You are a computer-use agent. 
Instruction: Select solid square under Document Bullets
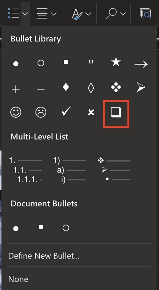[x=41, y=227]
